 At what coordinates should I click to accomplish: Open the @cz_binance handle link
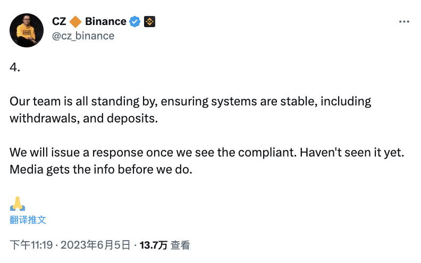tap(83, 36)
